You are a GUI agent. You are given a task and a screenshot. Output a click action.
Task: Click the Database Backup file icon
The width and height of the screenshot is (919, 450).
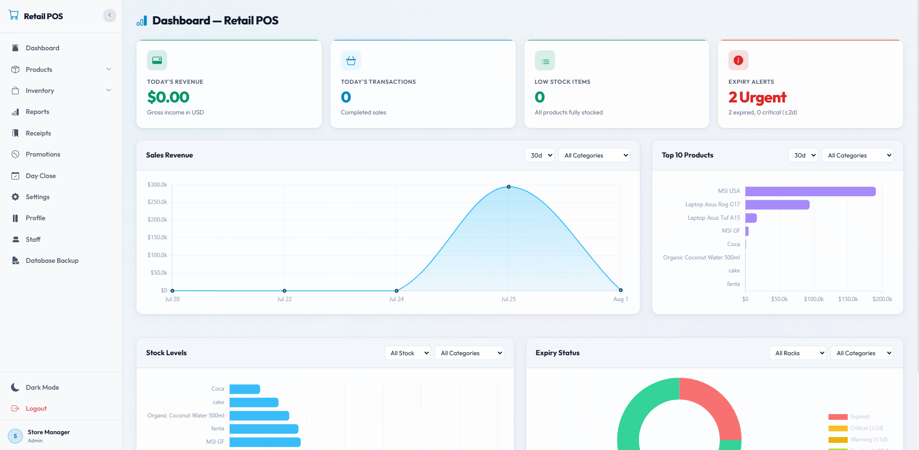pyautogui.click(x=15, y=260)
